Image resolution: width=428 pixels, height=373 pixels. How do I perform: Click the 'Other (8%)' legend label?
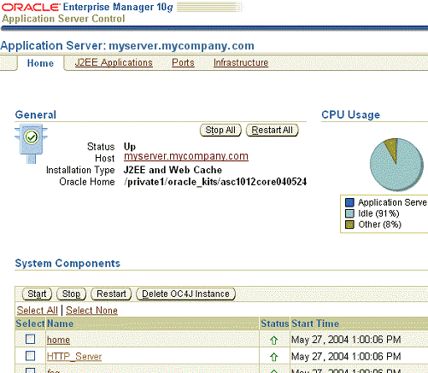coord(379,224)
